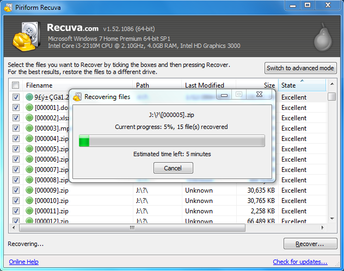This screenshot has width=344, height=271.
Task: Sort the list by the Filename column
Action: pos(78,85)
